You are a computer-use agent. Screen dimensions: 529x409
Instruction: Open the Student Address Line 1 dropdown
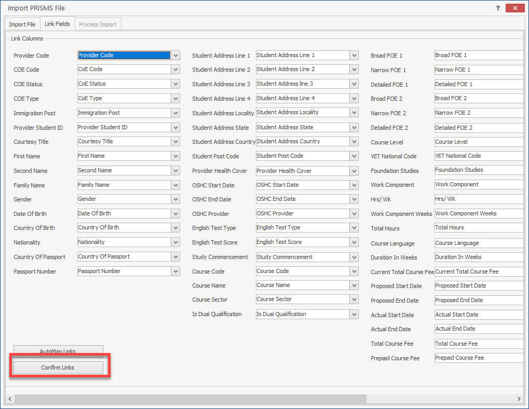354,56
